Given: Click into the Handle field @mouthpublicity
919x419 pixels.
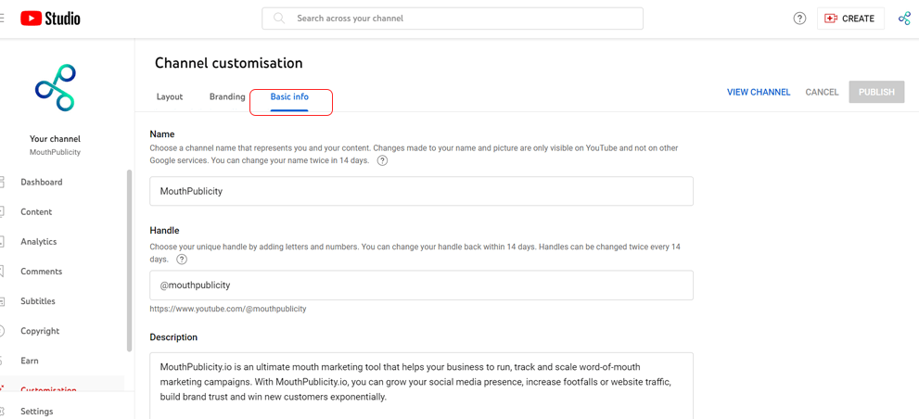Looking at the screenshot, I should pos(421,286).
